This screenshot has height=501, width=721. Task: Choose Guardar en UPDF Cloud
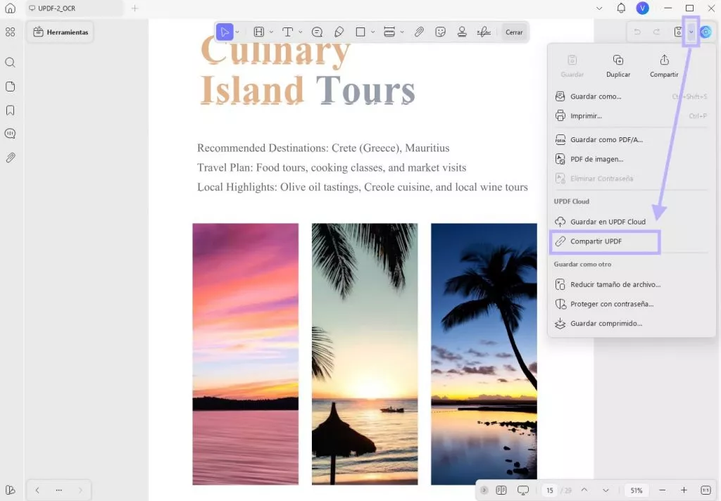(x=630, y=222)
